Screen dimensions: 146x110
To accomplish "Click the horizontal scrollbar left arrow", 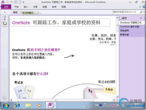I will (x=11, y=100).
